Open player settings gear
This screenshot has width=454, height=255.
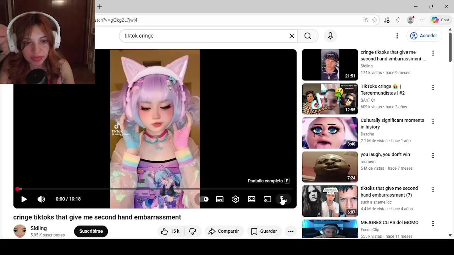click(236, 199)
